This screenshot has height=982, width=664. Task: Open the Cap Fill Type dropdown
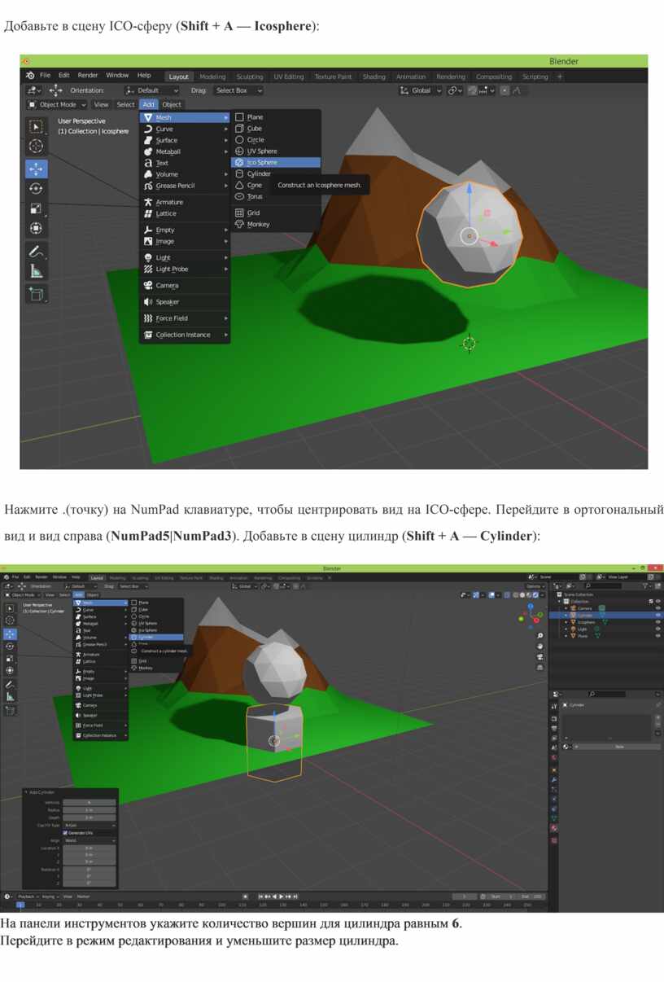point(90,826)
